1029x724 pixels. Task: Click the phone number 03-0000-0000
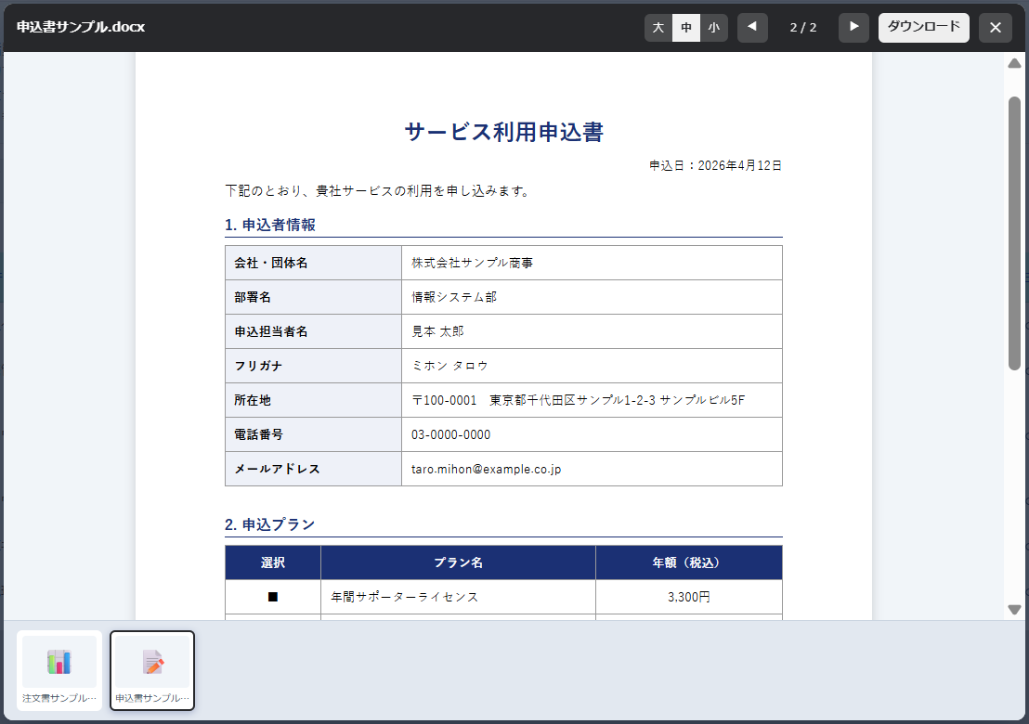[450, 434]
